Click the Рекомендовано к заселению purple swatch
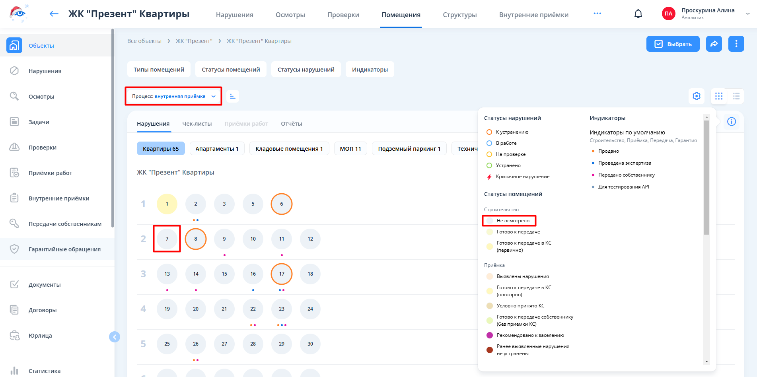The height and width of the screenshot is (377, 757). [x=490, y=335]
